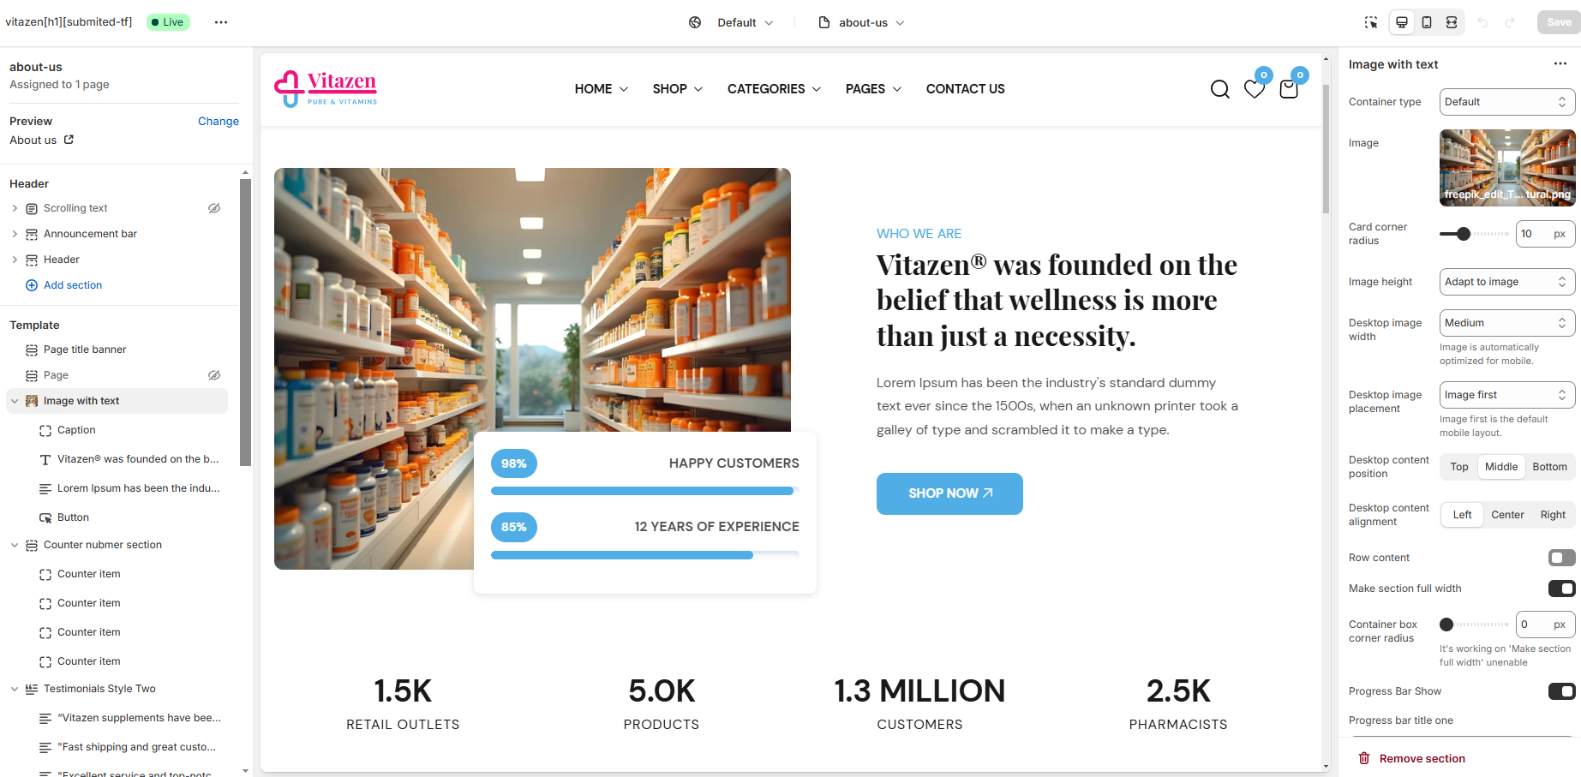Switch to desktop preview icon
Image resolution: width=1581 pixels, height=777 pixels.
(x=1402, y=22)
